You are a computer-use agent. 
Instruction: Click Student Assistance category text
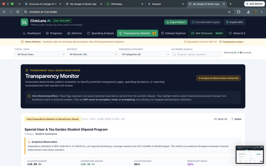(46, 134)
